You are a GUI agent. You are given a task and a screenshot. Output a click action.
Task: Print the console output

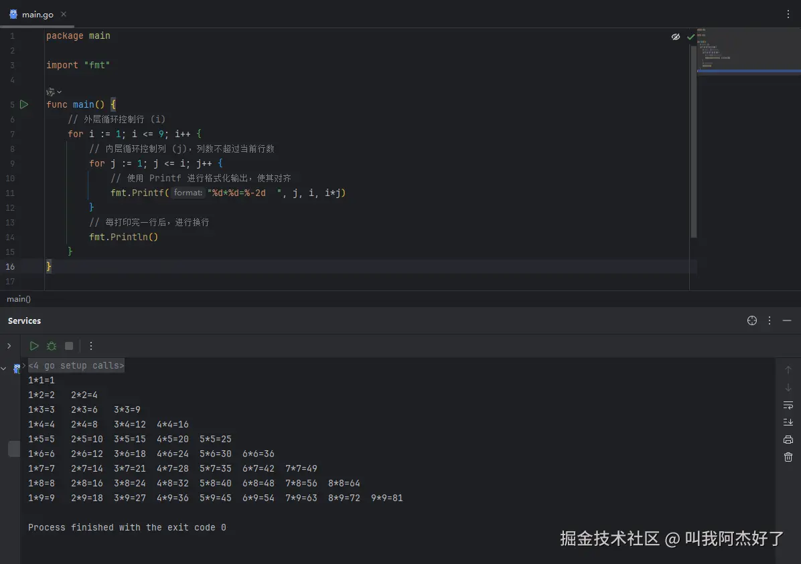(788, 440)
